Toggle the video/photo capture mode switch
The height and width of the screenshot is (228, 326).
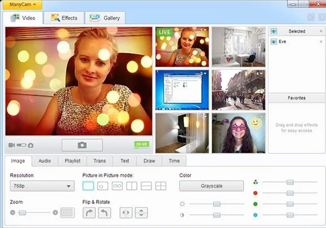click(21, 145)
